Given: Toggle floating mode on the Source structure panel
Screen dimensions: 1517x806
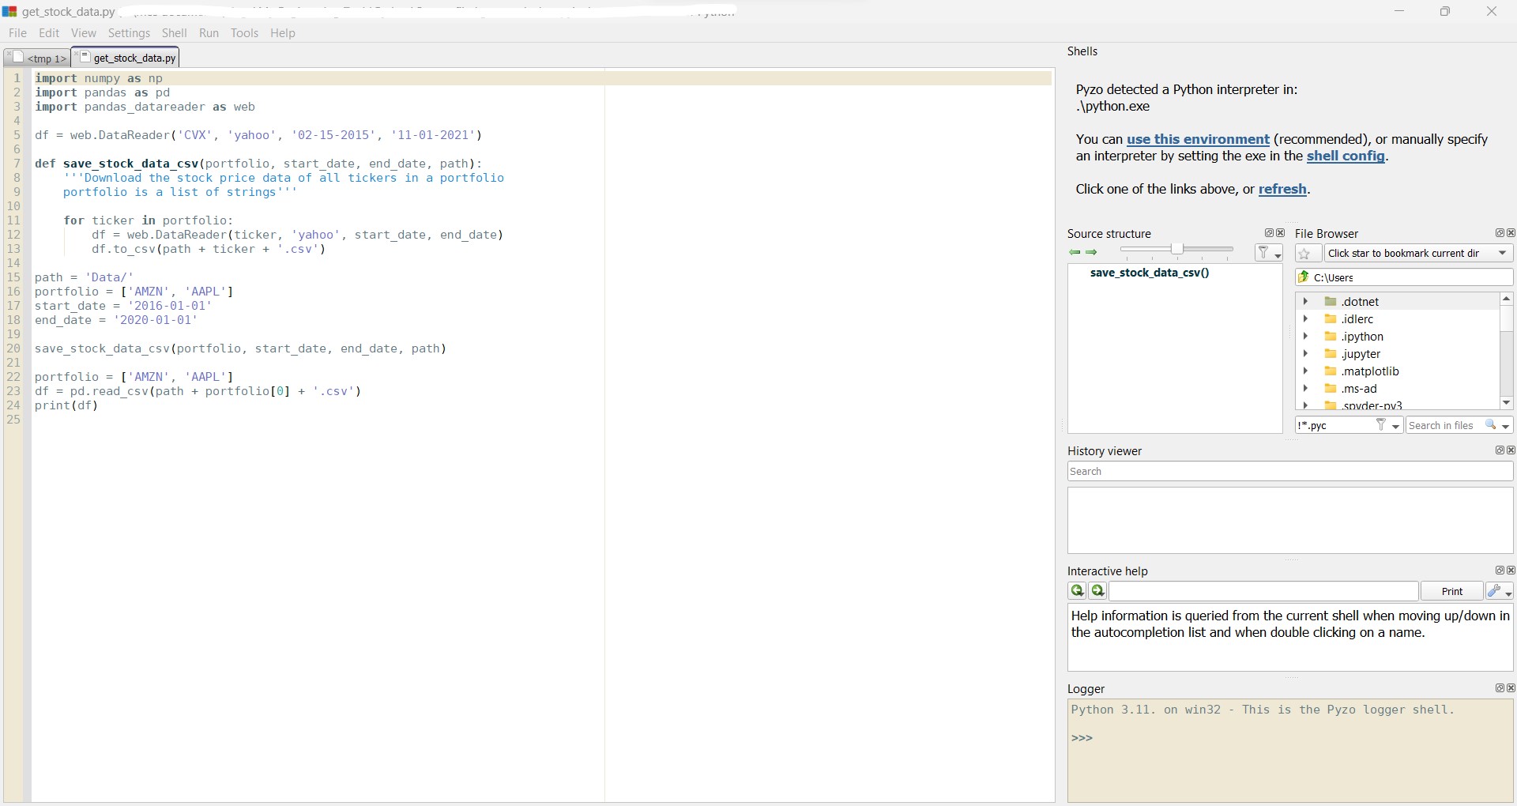Looking at the screenshot, I should tap(1268, 233).
